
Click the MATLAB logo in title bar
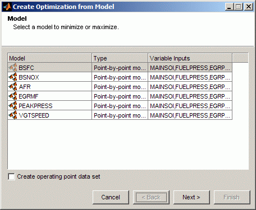point(7,7)
